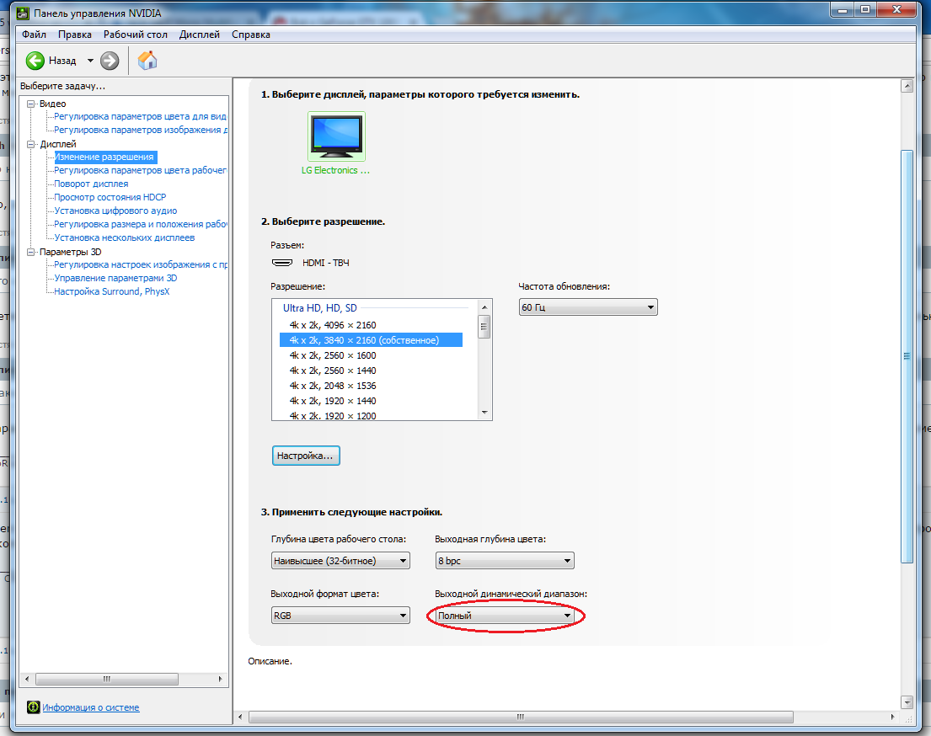This screenshot has height=736, width=931.
Task: Click main panel scroll down arrow
Action: pyautogui.click(x=907, y=702)
